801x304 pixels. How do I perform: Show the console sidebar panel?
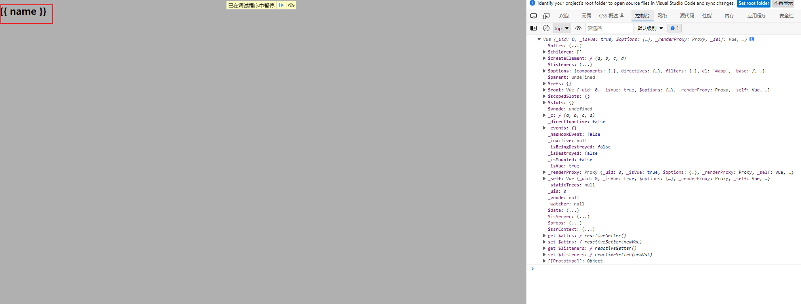coord(534,28)
